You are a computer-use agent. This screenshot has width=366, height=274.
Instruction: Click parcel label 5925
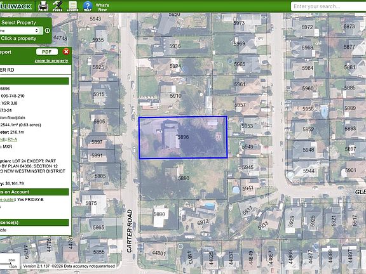[98, 67]
